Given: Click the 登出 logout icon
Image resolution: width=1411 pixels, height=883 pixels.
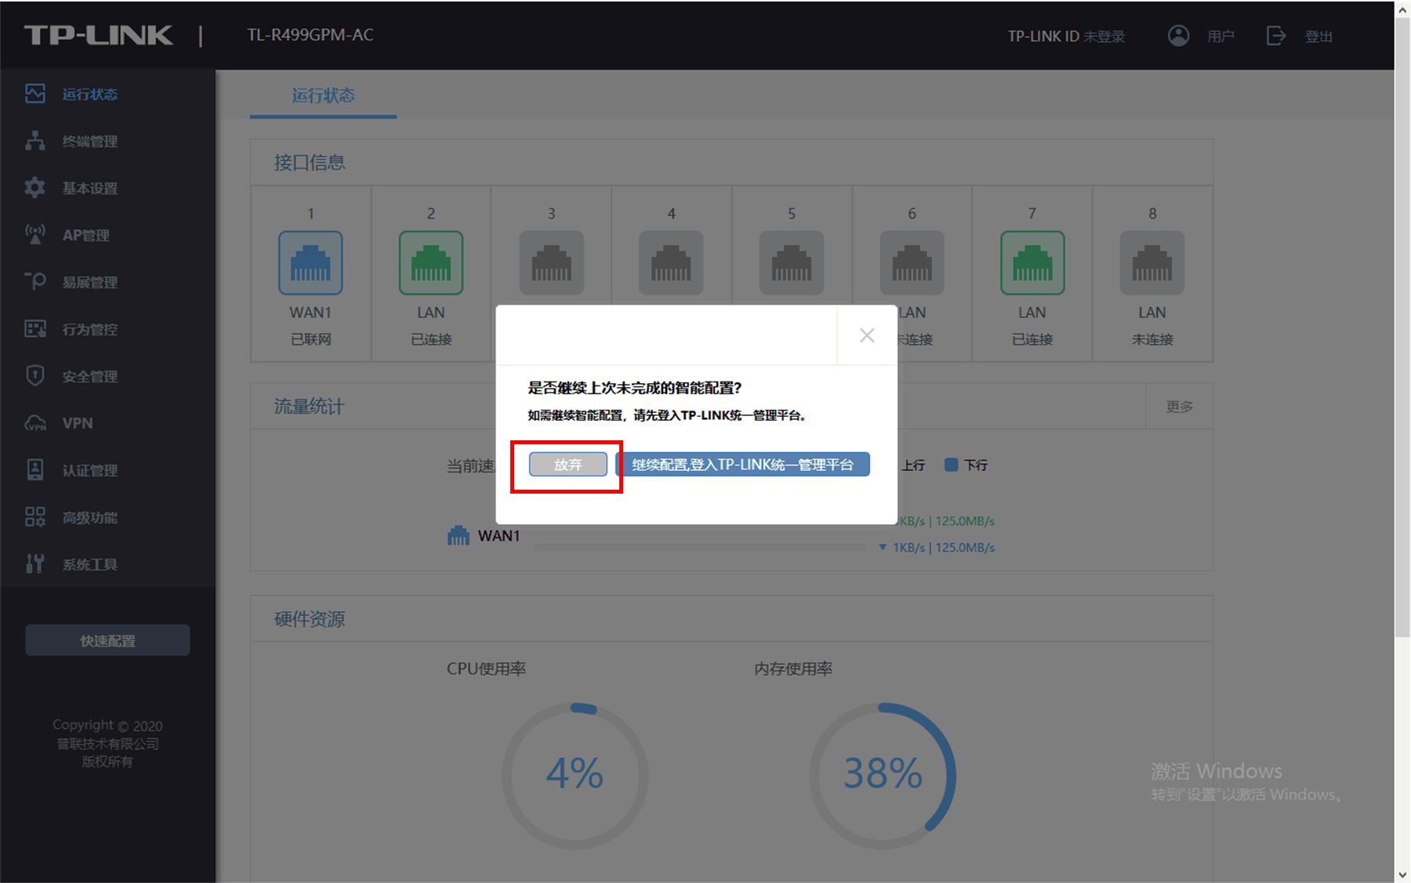Looking at the screenshot, I should (x=1276, y=35).
